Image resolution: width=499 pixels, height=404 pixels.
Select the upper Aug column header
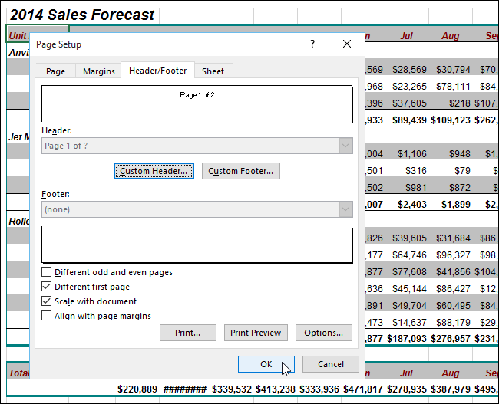click(451, 35)
